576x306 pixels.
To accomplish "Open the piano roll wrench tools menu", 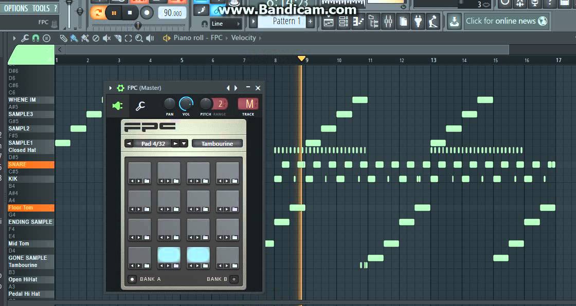I will pos(25,38).
